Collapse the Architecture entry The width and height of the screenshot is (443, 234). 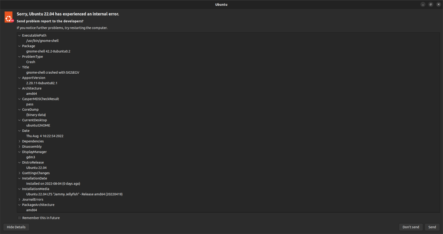click(19, 88)
